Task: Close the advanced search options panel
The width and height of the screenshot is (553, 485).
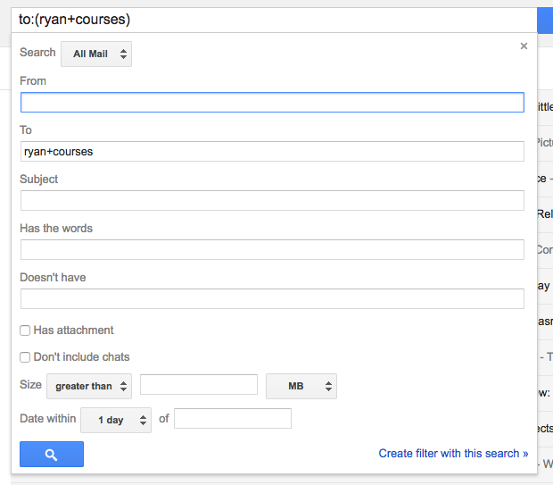Action: [x=524, y=46]
